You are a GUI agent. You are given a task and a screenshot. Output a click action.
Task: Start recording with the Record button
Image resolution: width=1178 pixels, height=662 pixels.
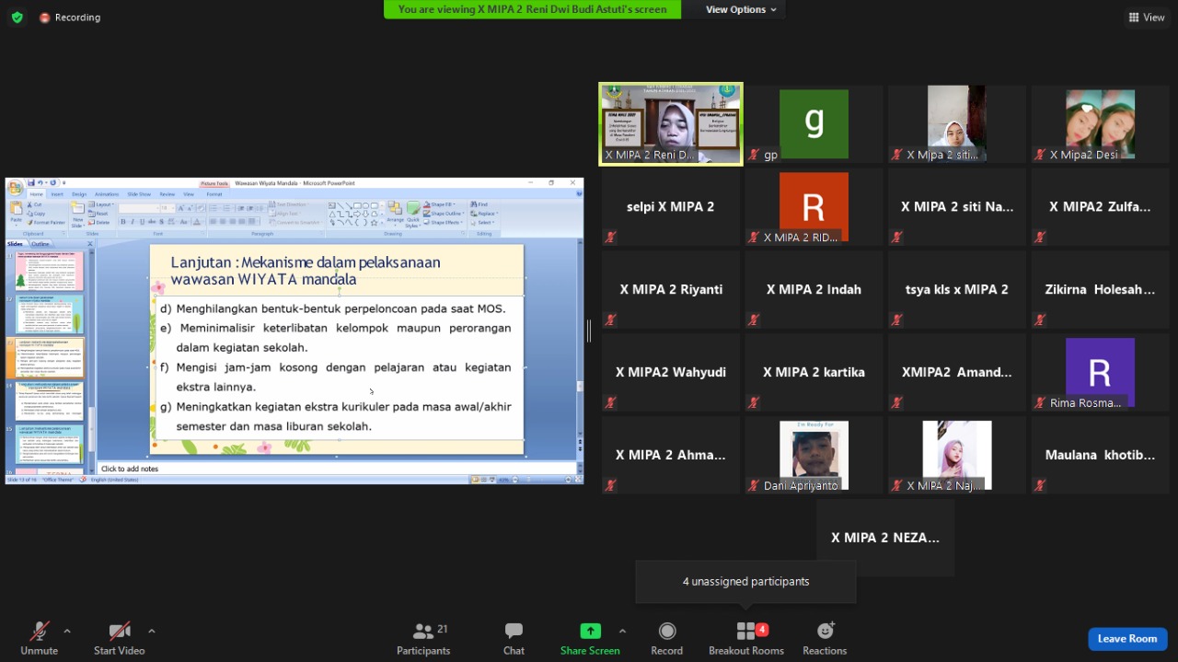tap(667, 632)
